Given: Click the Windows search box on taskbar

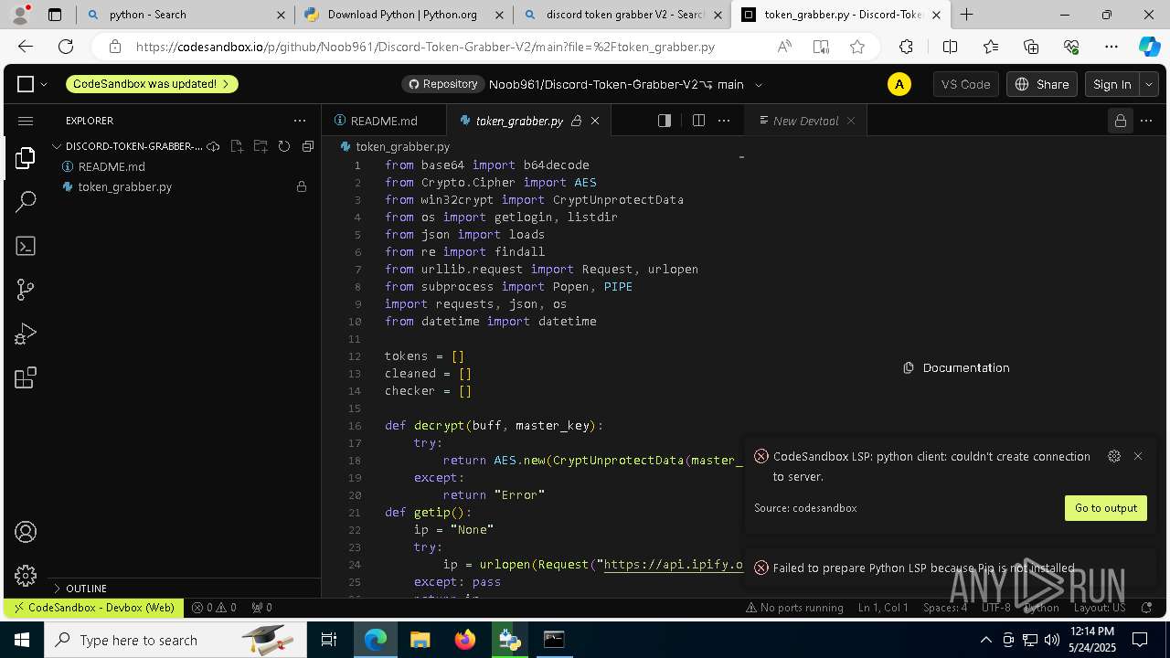Looking at the screenshot, I should pyautogui.click(x=174, y=640).
